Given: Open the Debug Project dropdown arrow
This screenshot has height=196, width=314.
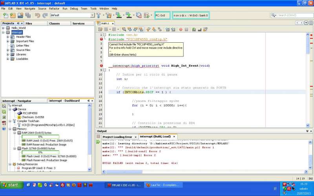Looking at the screenshot, I should coord(152,15).
